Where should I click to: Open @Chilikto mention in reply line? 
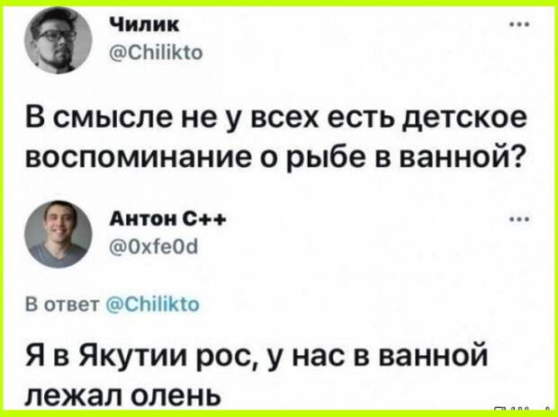click(153, 305)
